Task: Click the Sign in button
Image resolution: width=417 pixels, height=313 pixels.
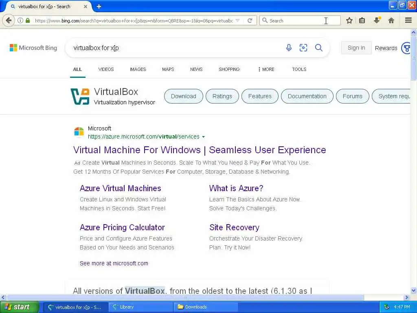Action: pos(356,48)
